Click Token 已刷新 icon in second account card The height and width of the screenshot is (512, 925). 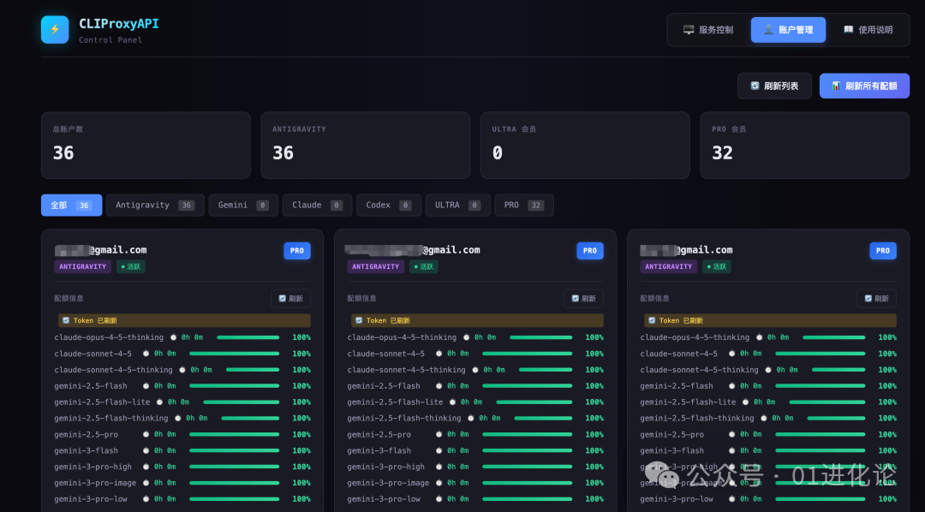(359, 320)
